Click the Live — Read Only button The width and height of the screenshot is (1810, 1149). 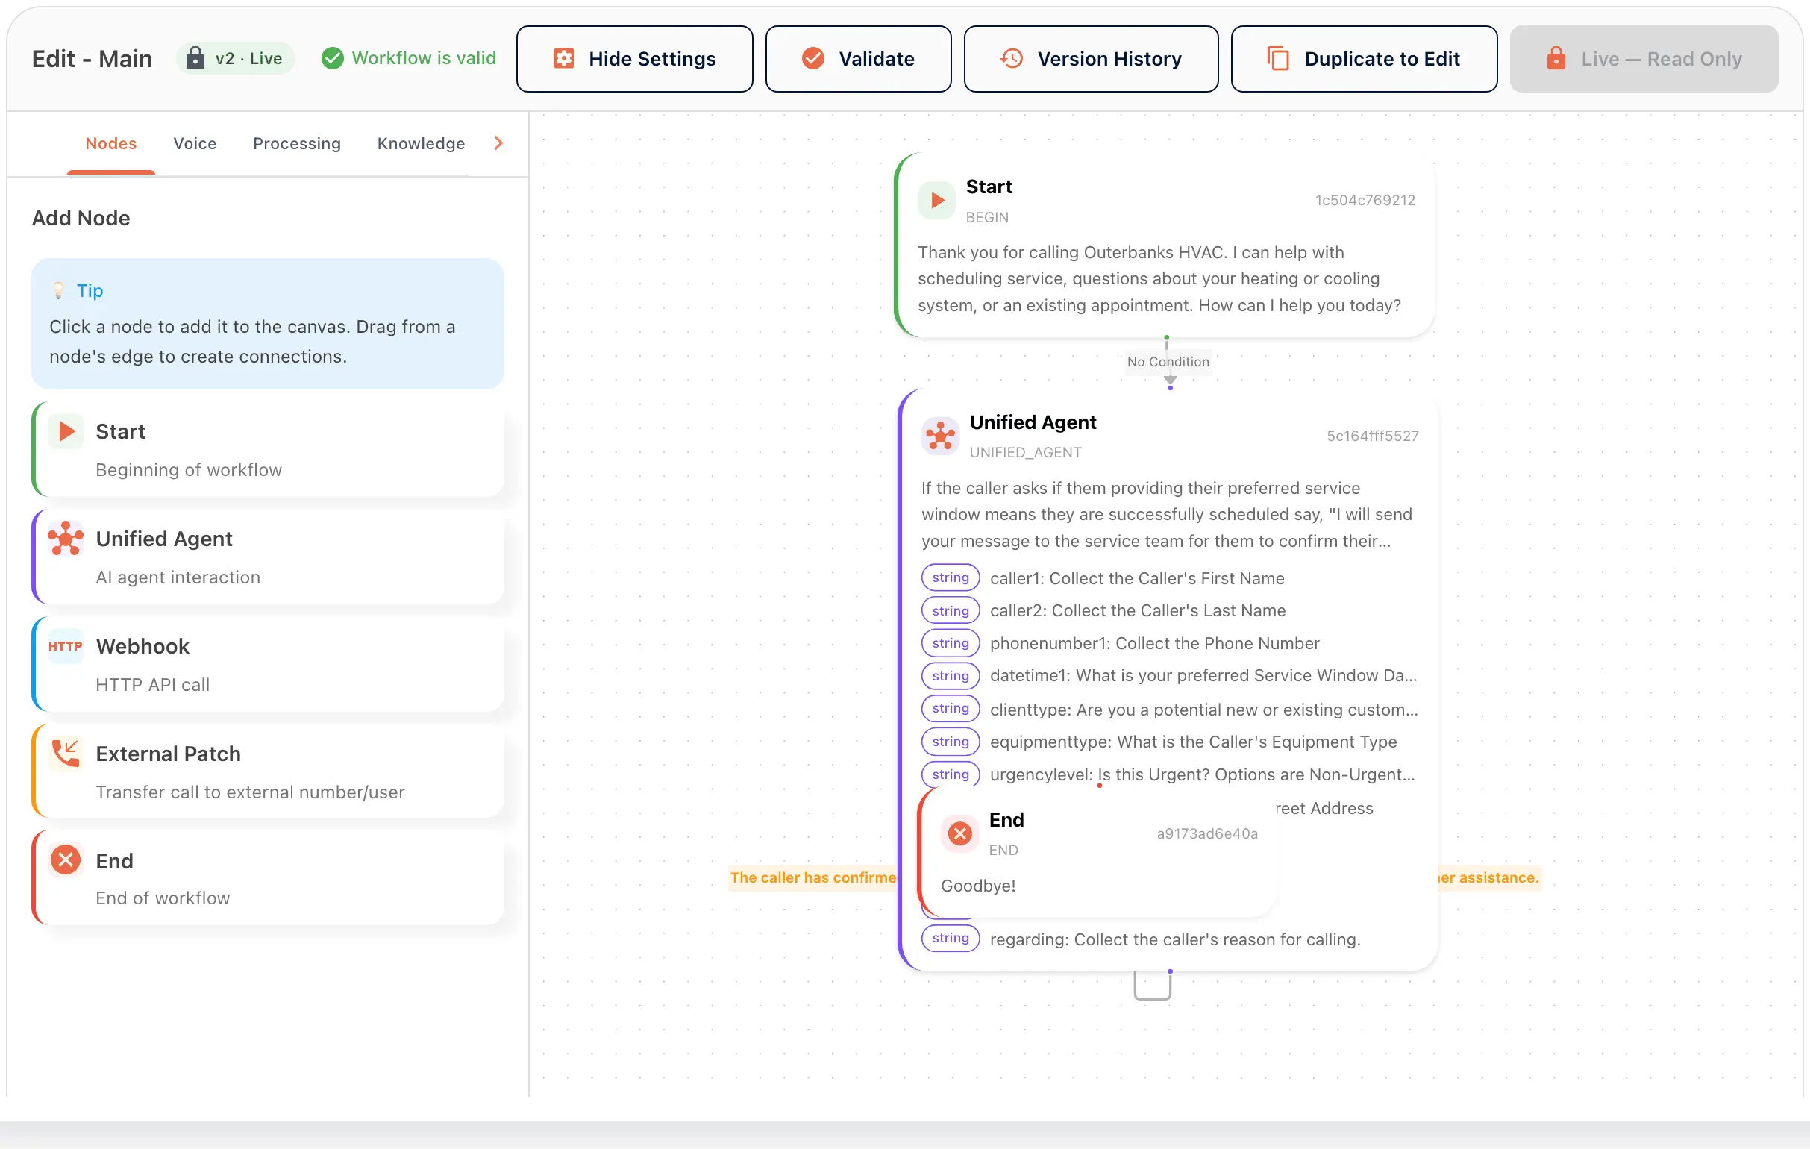[x=1644, y=59]
